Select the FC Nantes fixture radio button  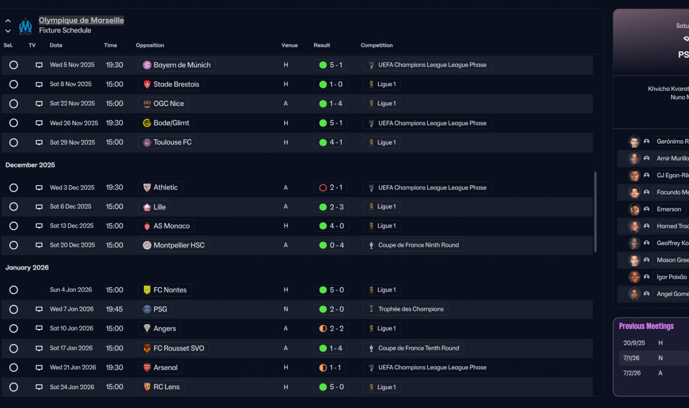13,290
